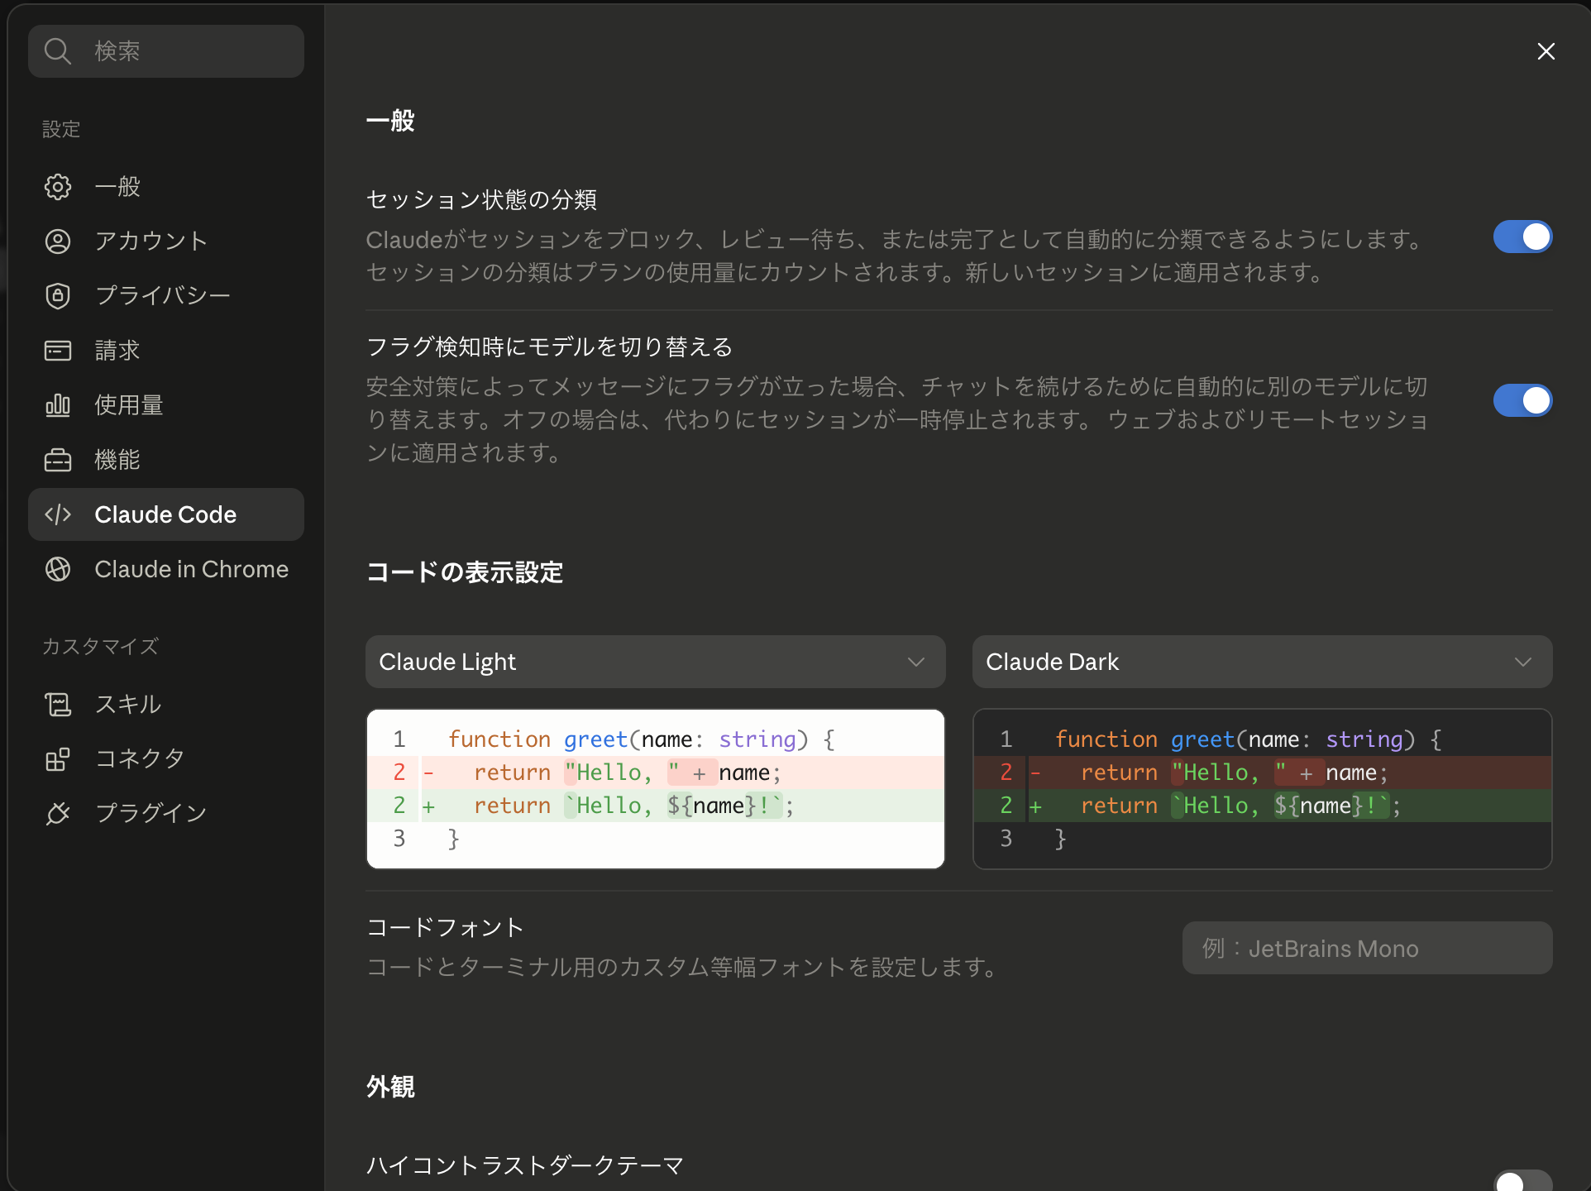
Task: Show the 使用量 page
Action: click(x=166, y=405)
